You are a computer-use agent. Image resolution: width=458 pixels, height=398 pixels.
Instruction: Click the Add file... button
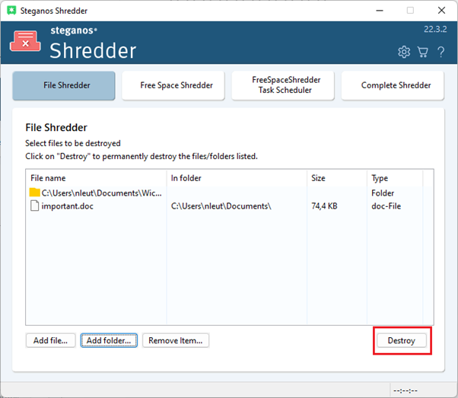(x=51, y=340)
